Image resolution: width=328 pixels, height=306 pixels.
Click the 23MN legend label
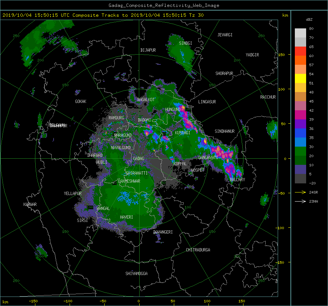point(313,201)
